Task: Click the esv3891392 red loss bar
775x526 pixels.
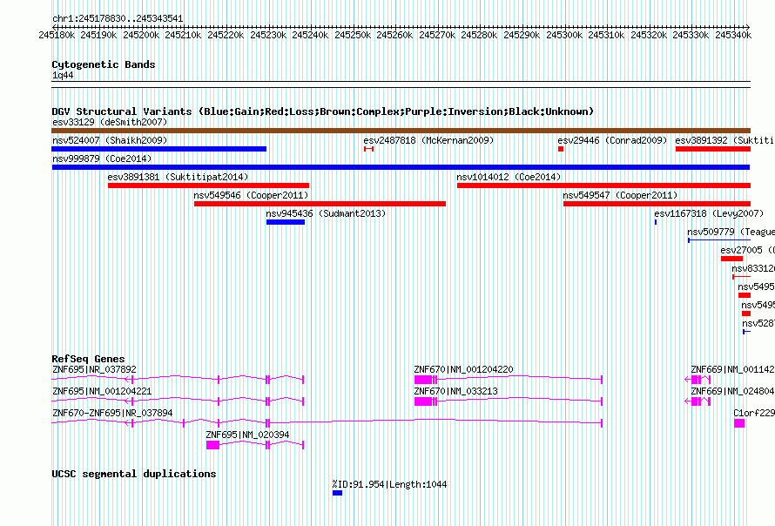Action: point(713,149)
